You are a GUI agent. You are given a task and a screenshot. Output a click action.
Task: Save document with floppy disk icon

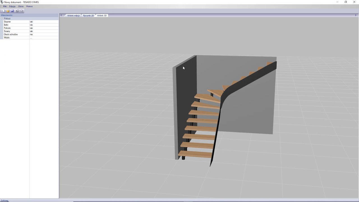coord(12,11)
